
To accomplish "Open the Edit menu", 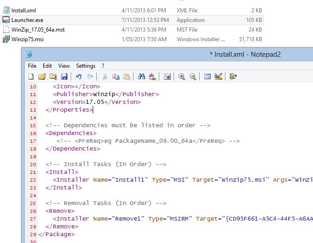I will (x=47, y=66).
